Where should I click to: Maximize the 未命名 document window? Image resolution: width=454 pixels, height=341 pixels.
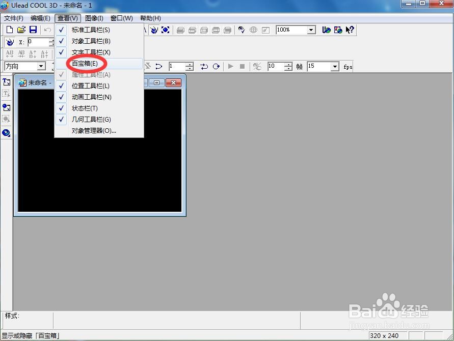(156, 83)
